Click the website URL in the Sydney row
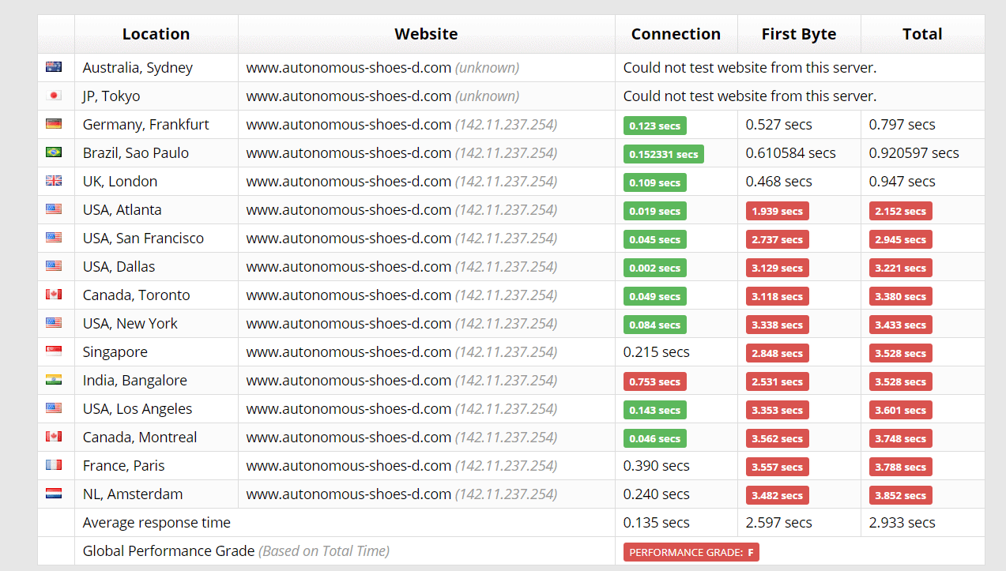 349,67
